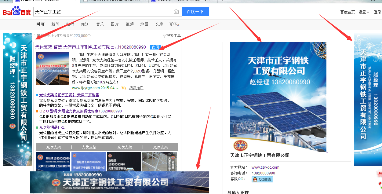
Task: Open link 光伏支架【正宇工贸】-天津厂家销售
Action: click(x=69, y=95)
